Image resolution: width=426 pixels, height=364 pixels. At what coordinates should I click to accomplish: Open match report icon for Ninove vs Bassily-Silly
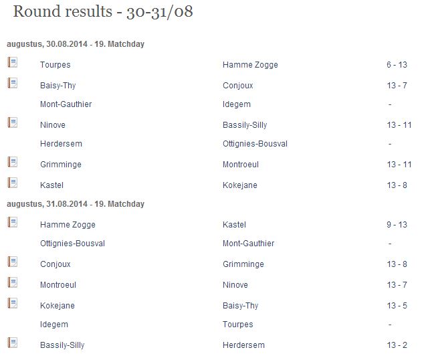13,122
